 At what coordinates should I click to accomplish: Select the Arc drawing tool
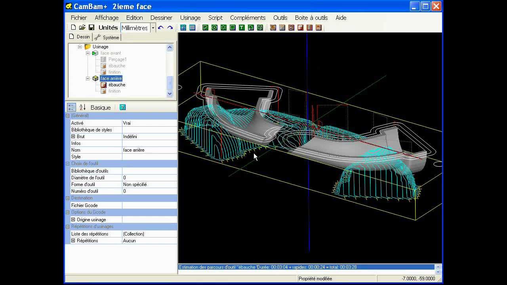coord(251,27)
